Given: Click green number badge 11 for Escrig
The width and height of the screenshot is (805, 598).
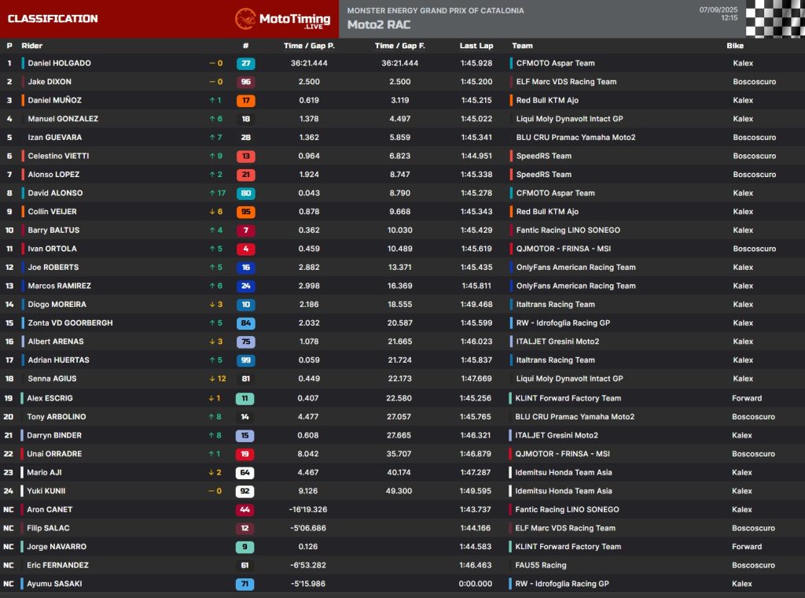Looking at the screenshot, I should tap(245, 398).
